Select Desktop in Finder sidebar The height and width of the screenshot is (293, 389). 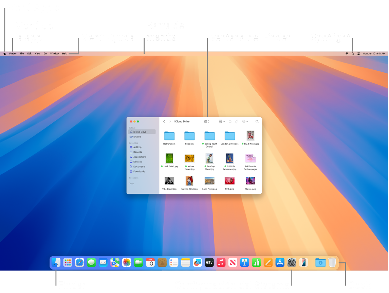[142, 162]
